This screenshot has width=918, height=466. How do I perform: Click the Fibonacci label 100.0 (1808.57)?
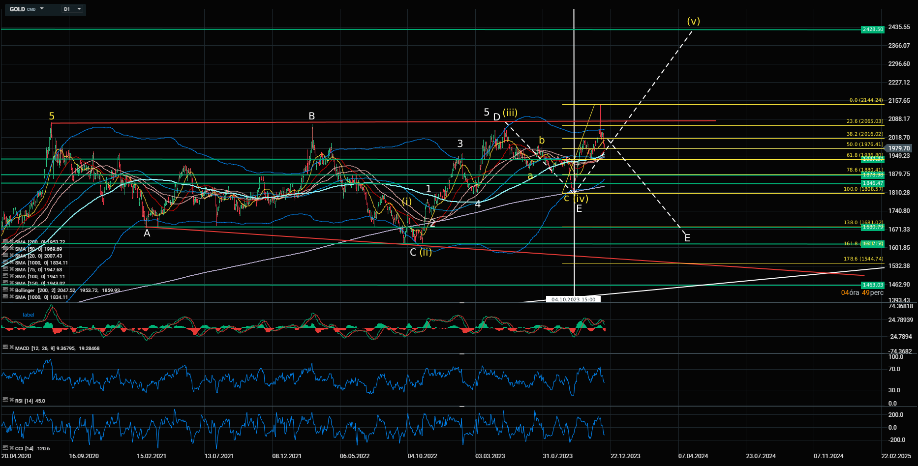pyautogui.click(x=863, y=189)
